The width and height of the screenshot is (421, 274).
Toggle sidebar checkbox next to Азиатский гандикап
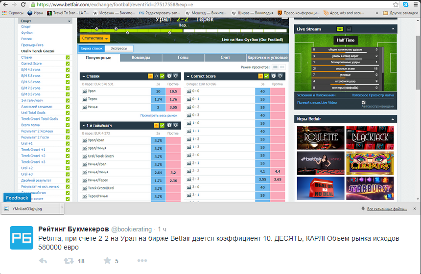68,107
